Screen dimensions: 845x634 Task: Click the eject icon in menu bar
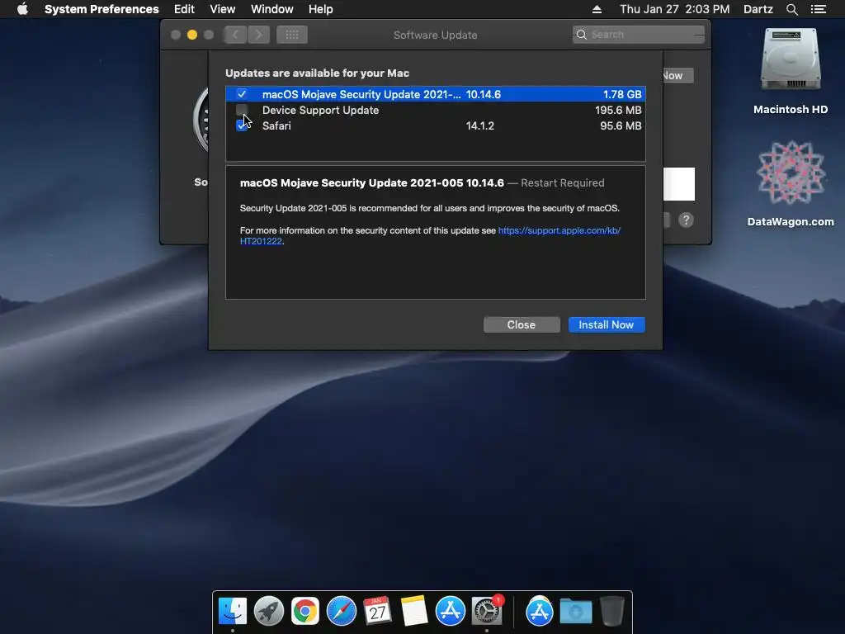597,9
